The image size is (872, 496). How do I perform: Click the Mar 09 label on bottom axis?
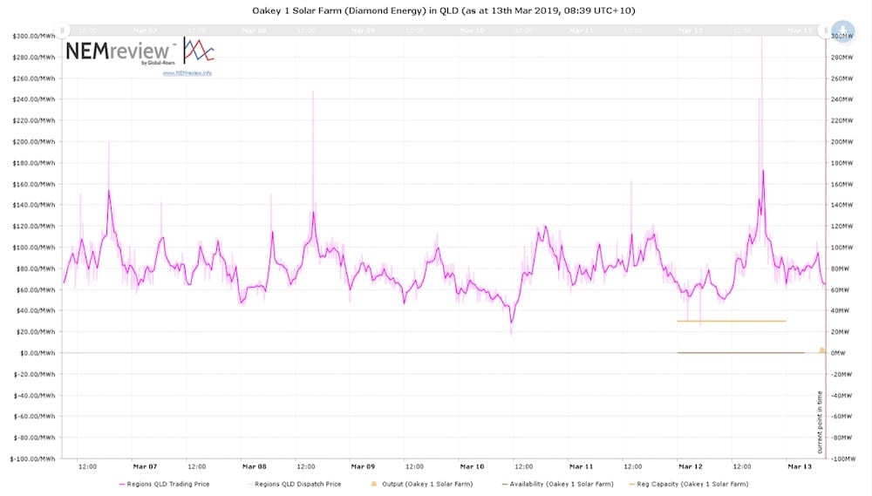click(362, 467)
